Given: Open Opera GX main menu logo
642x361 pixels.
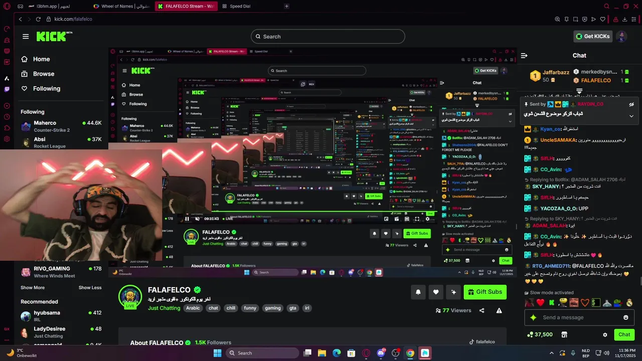Looking at the screenshot, I should click(x=7, y=7).
